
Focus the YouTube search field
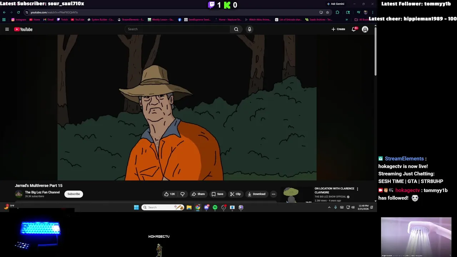tap(178, 29)
